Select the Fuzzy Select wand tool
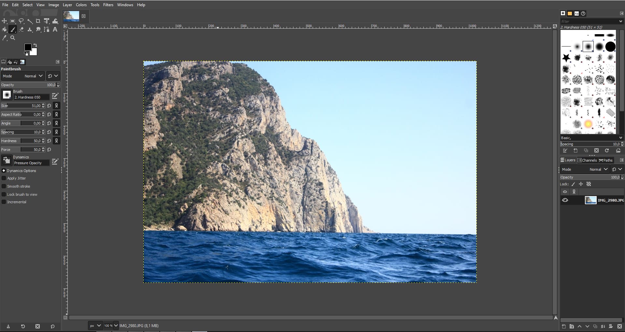 [x=30, y=21]
